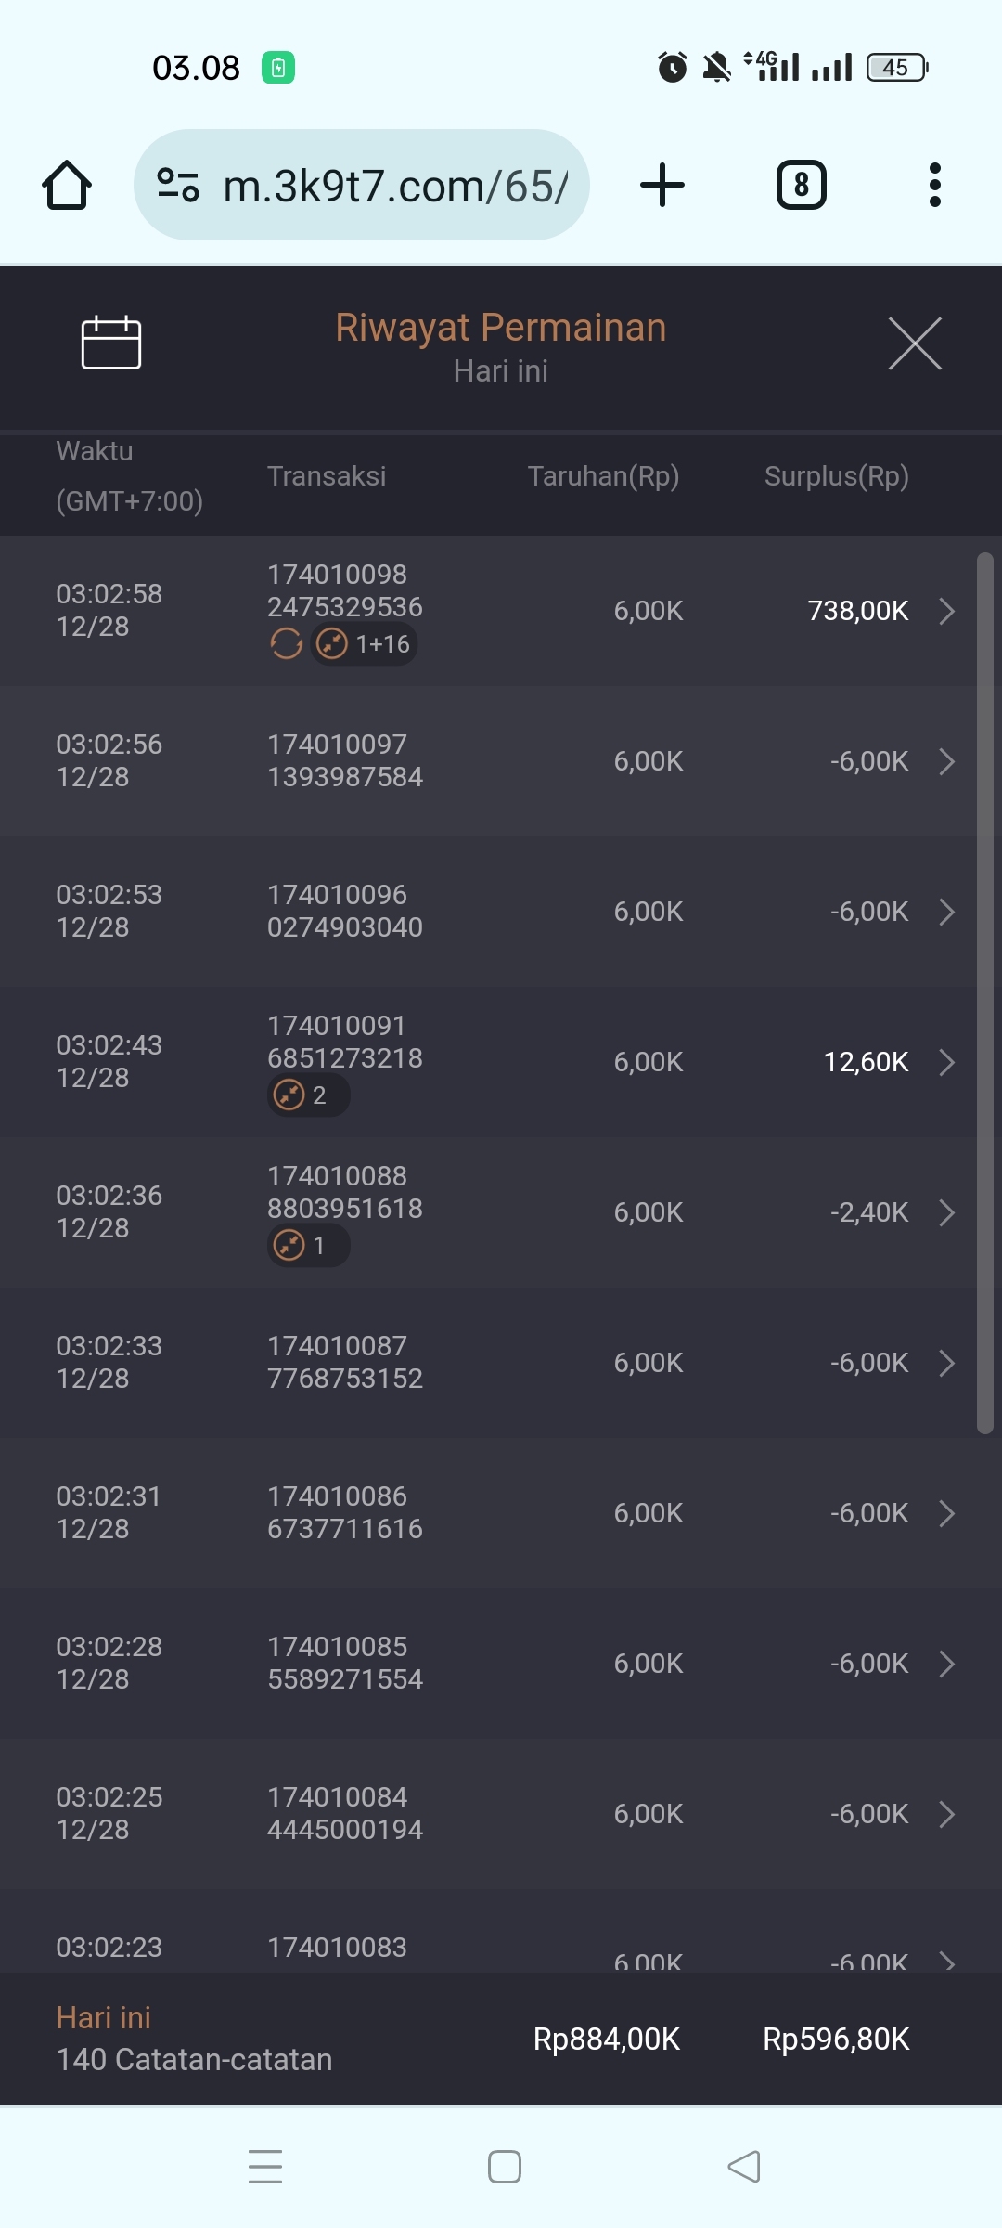
Task: Tap the 1+16 bonus badge
Action: pyautogui.click(x=365, y=643)
